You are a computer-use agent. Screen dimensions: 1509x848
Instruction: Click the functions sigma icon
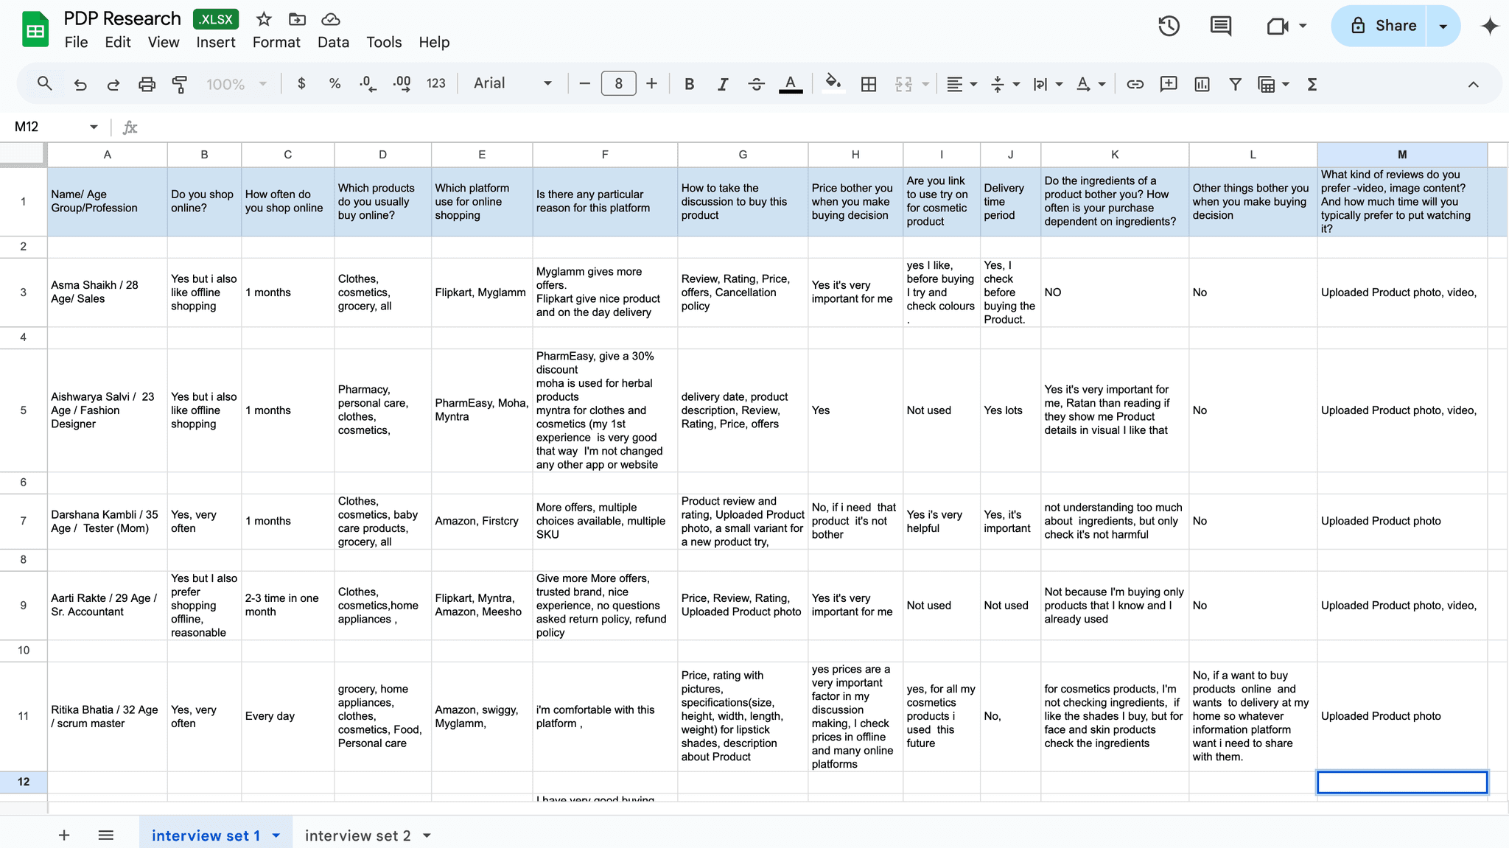coord(1312,84)
